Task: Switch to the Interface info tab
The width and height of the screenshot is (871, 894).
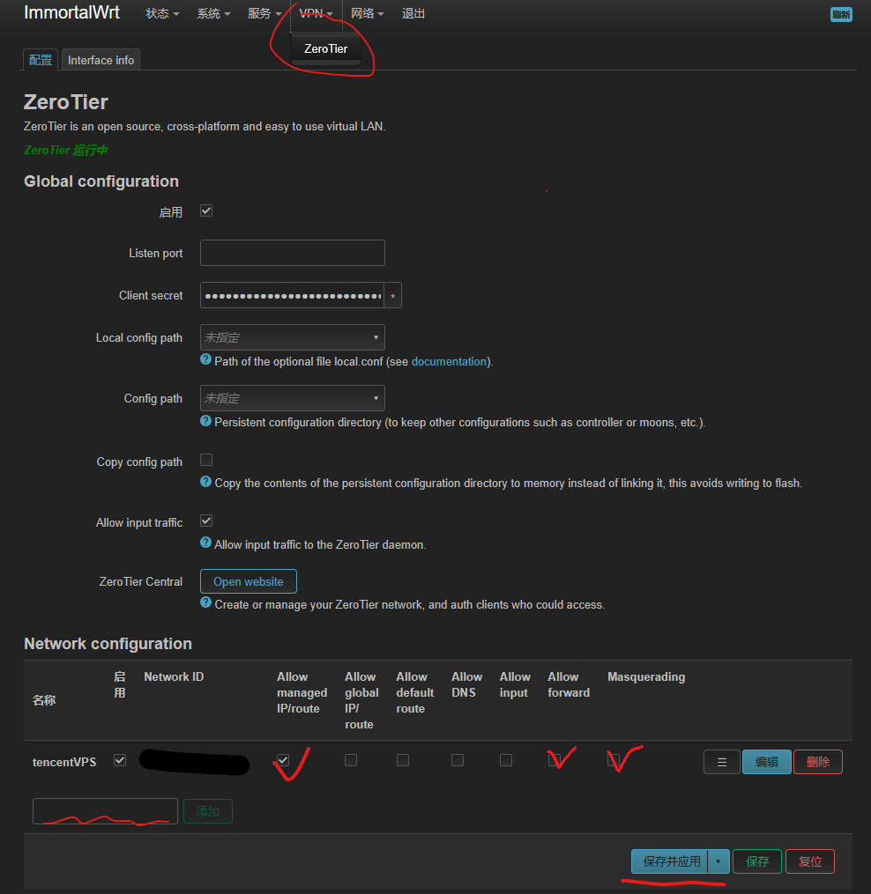Action: 101,60
